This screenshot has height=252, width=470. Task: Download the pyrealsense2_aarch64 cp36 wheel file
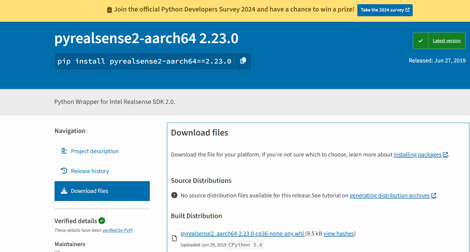[242, 233]
